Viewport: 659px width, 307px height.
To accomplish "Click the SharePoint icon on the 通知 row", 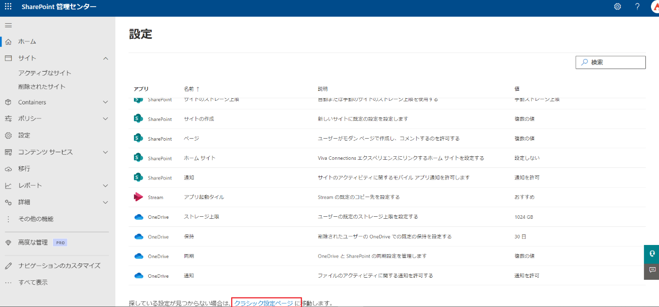I will (138, 177).
